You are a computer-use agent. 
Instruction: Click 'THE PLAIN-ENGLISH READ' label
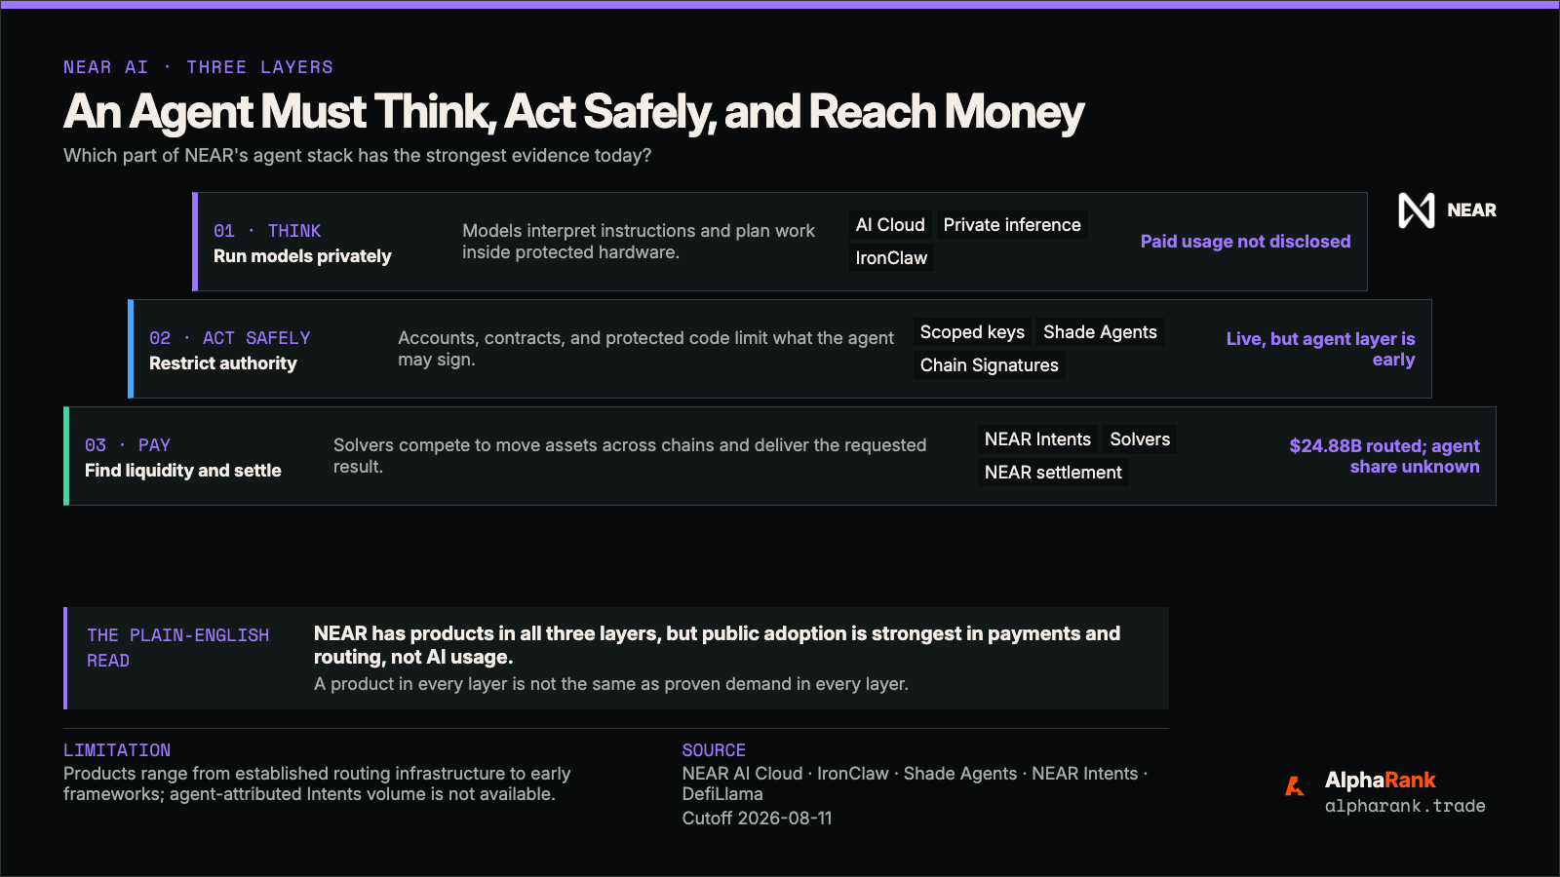pyautogui.click(x=177, y=648)
